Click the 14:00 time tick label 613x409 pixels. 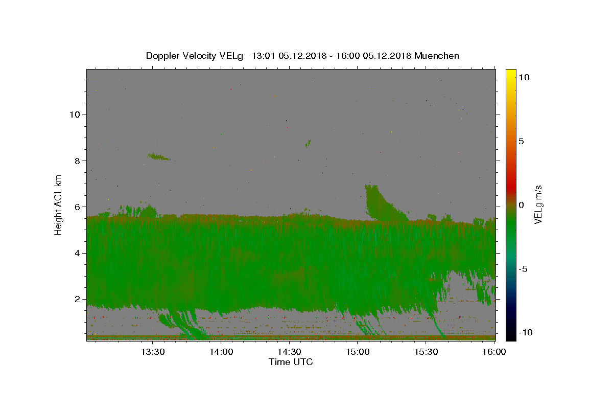click(x=221, y=352)
